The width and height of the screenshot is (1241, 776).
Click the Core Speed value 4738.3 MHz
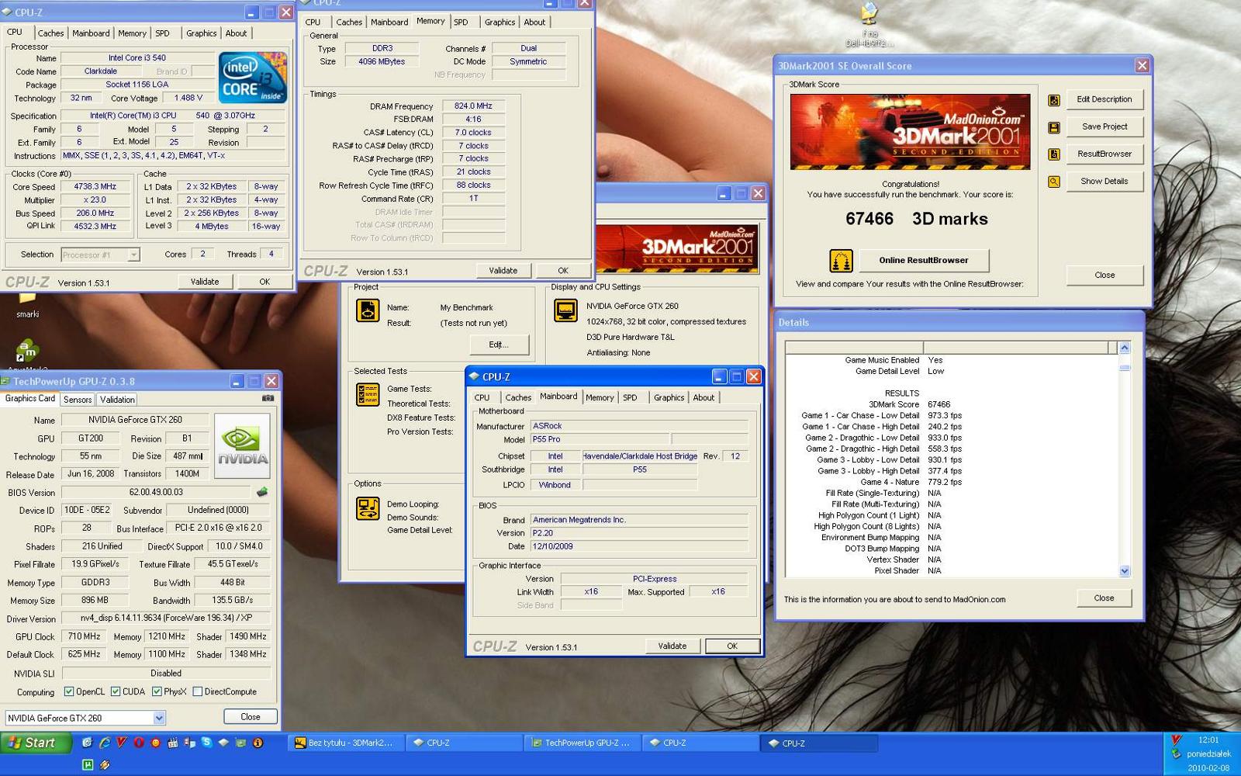95,186
